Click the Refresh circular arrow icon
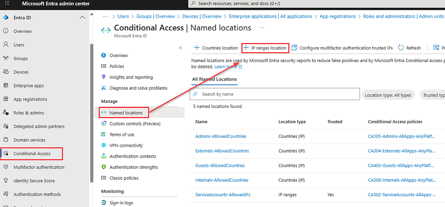445x207 pixels. tap(400, 48)
